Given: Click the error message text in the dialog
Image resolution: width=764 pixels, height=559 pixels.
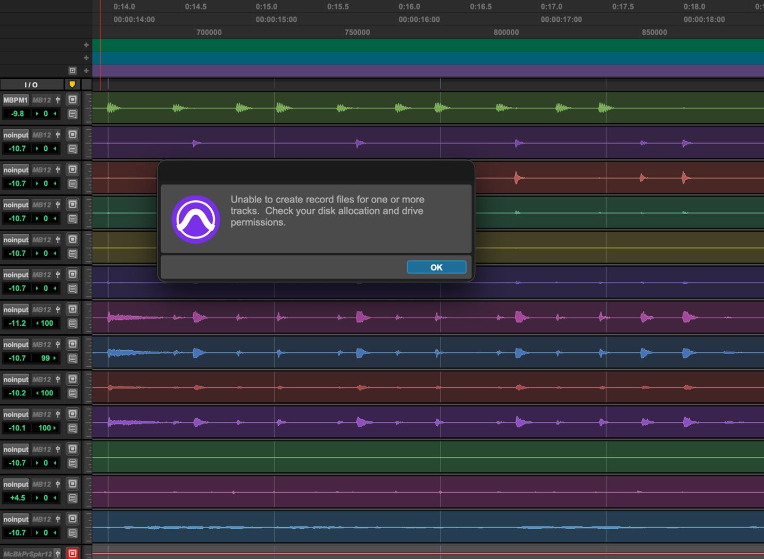Looking at the screenshot, I should [x=327, y=211].
